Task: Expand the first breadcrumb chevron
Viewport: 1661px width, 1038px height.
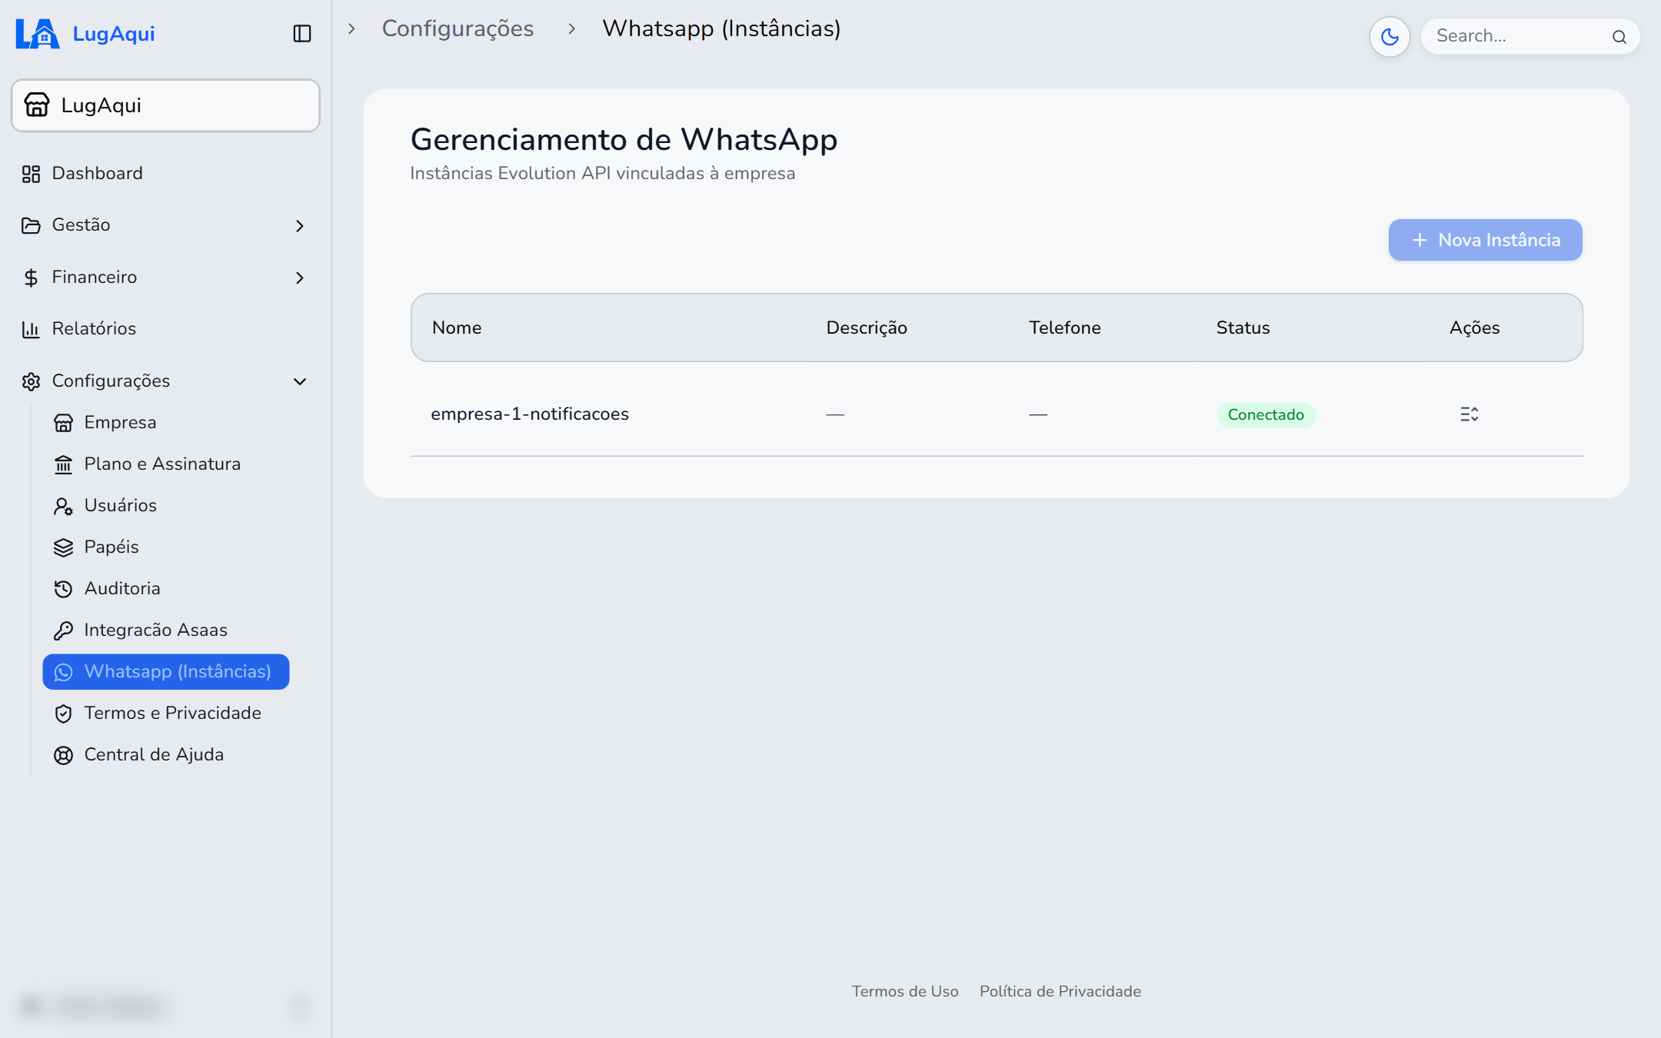Action: coord(351,28)
